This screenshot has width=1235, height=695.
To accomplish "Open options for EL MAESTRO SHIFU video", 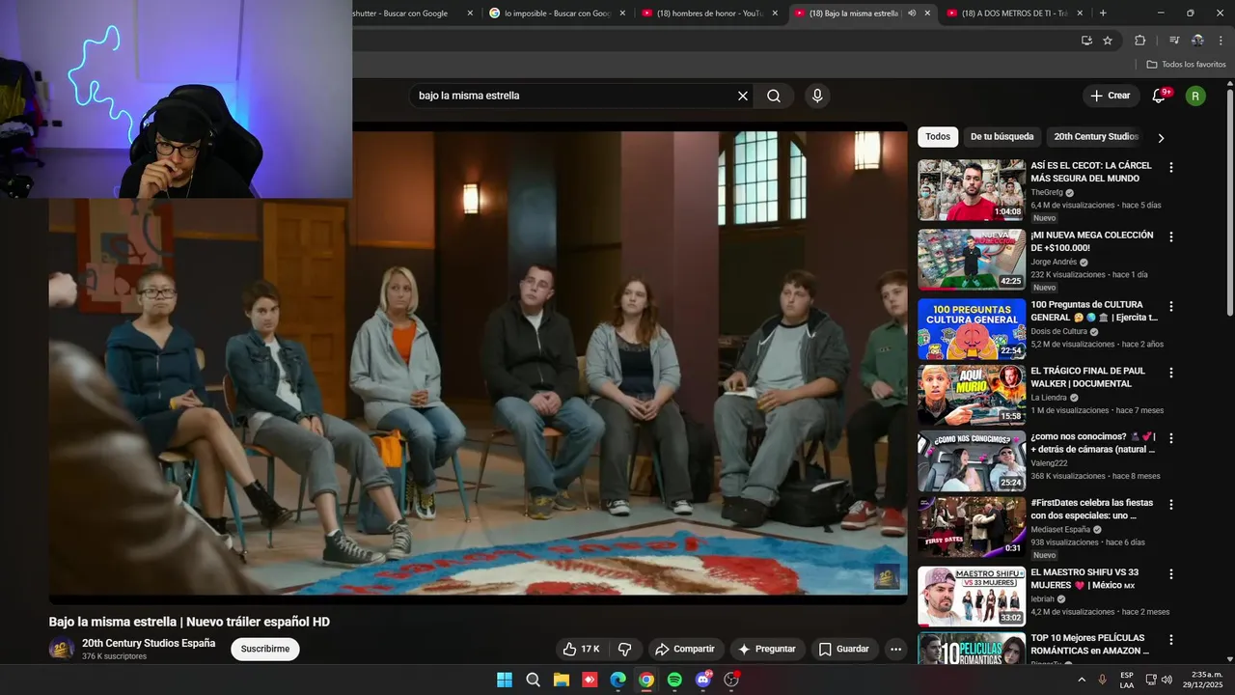I will 1171,574.
